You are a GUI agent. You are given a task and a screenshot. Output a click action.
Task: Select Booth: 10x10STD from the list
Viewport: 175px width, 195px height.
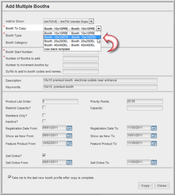[72, 37]
